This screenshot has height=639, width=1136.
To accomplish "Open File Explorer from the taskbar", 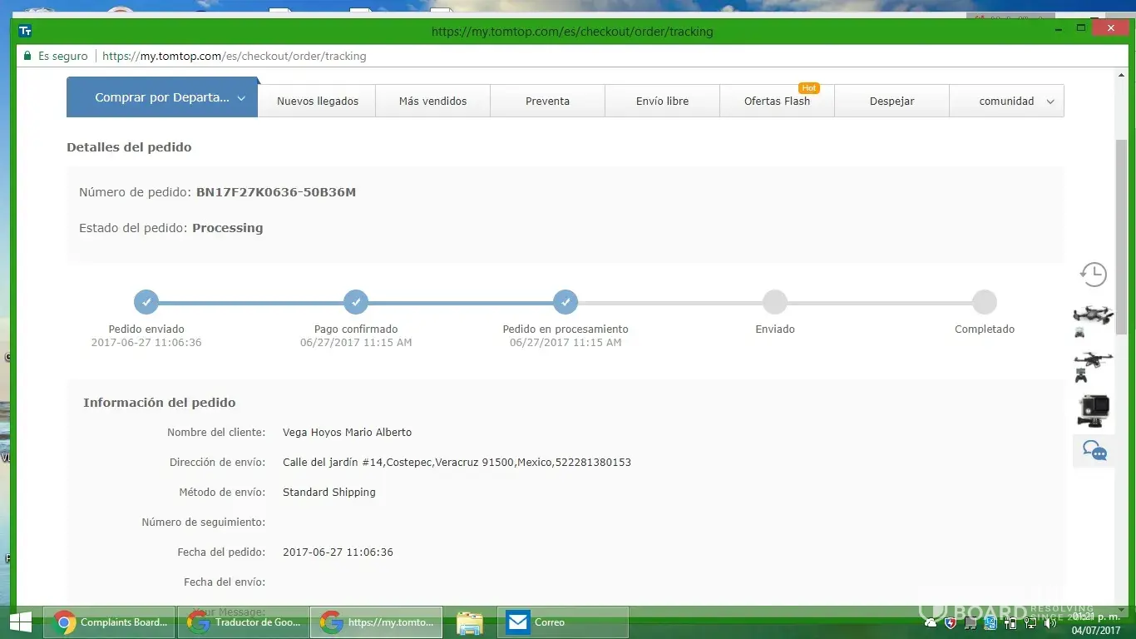I will tap(470, 622).
